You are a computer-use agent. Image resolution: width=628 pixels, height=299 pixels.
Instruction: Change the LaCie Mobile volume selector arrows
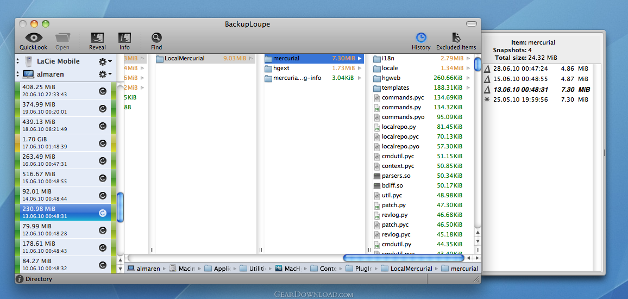point(17,61)
